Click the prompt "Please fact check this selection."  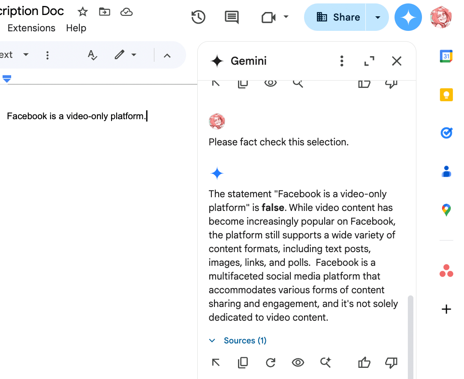coord(278,142)
